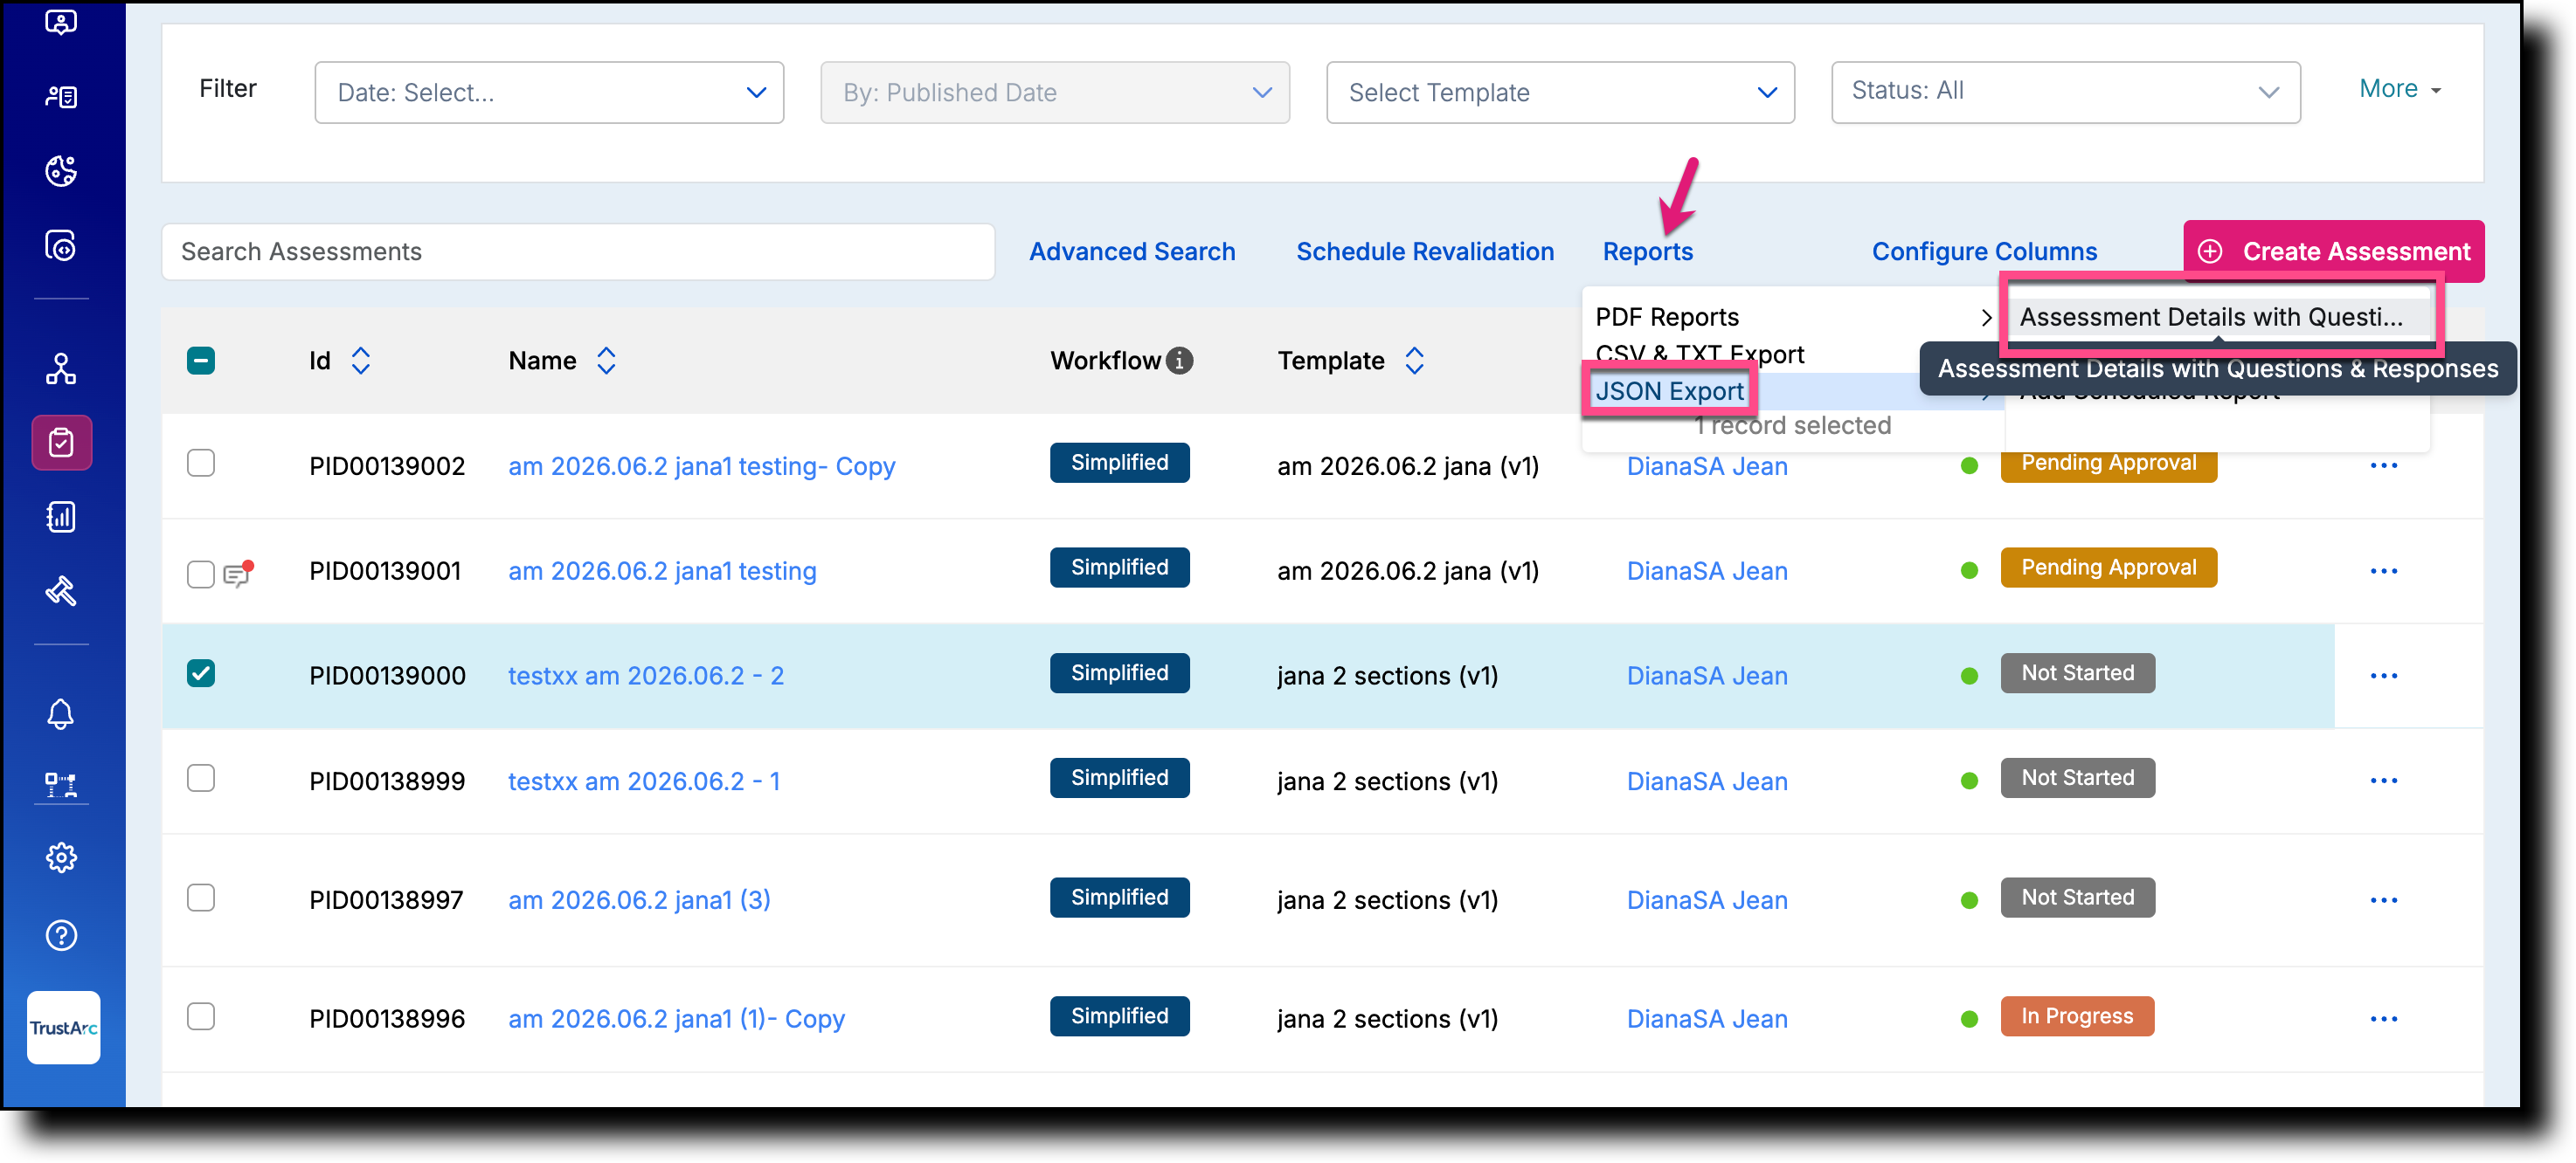Open the Reports menu
The width and height of the screenshot is (2576, 1163).
click(1648, 251)
